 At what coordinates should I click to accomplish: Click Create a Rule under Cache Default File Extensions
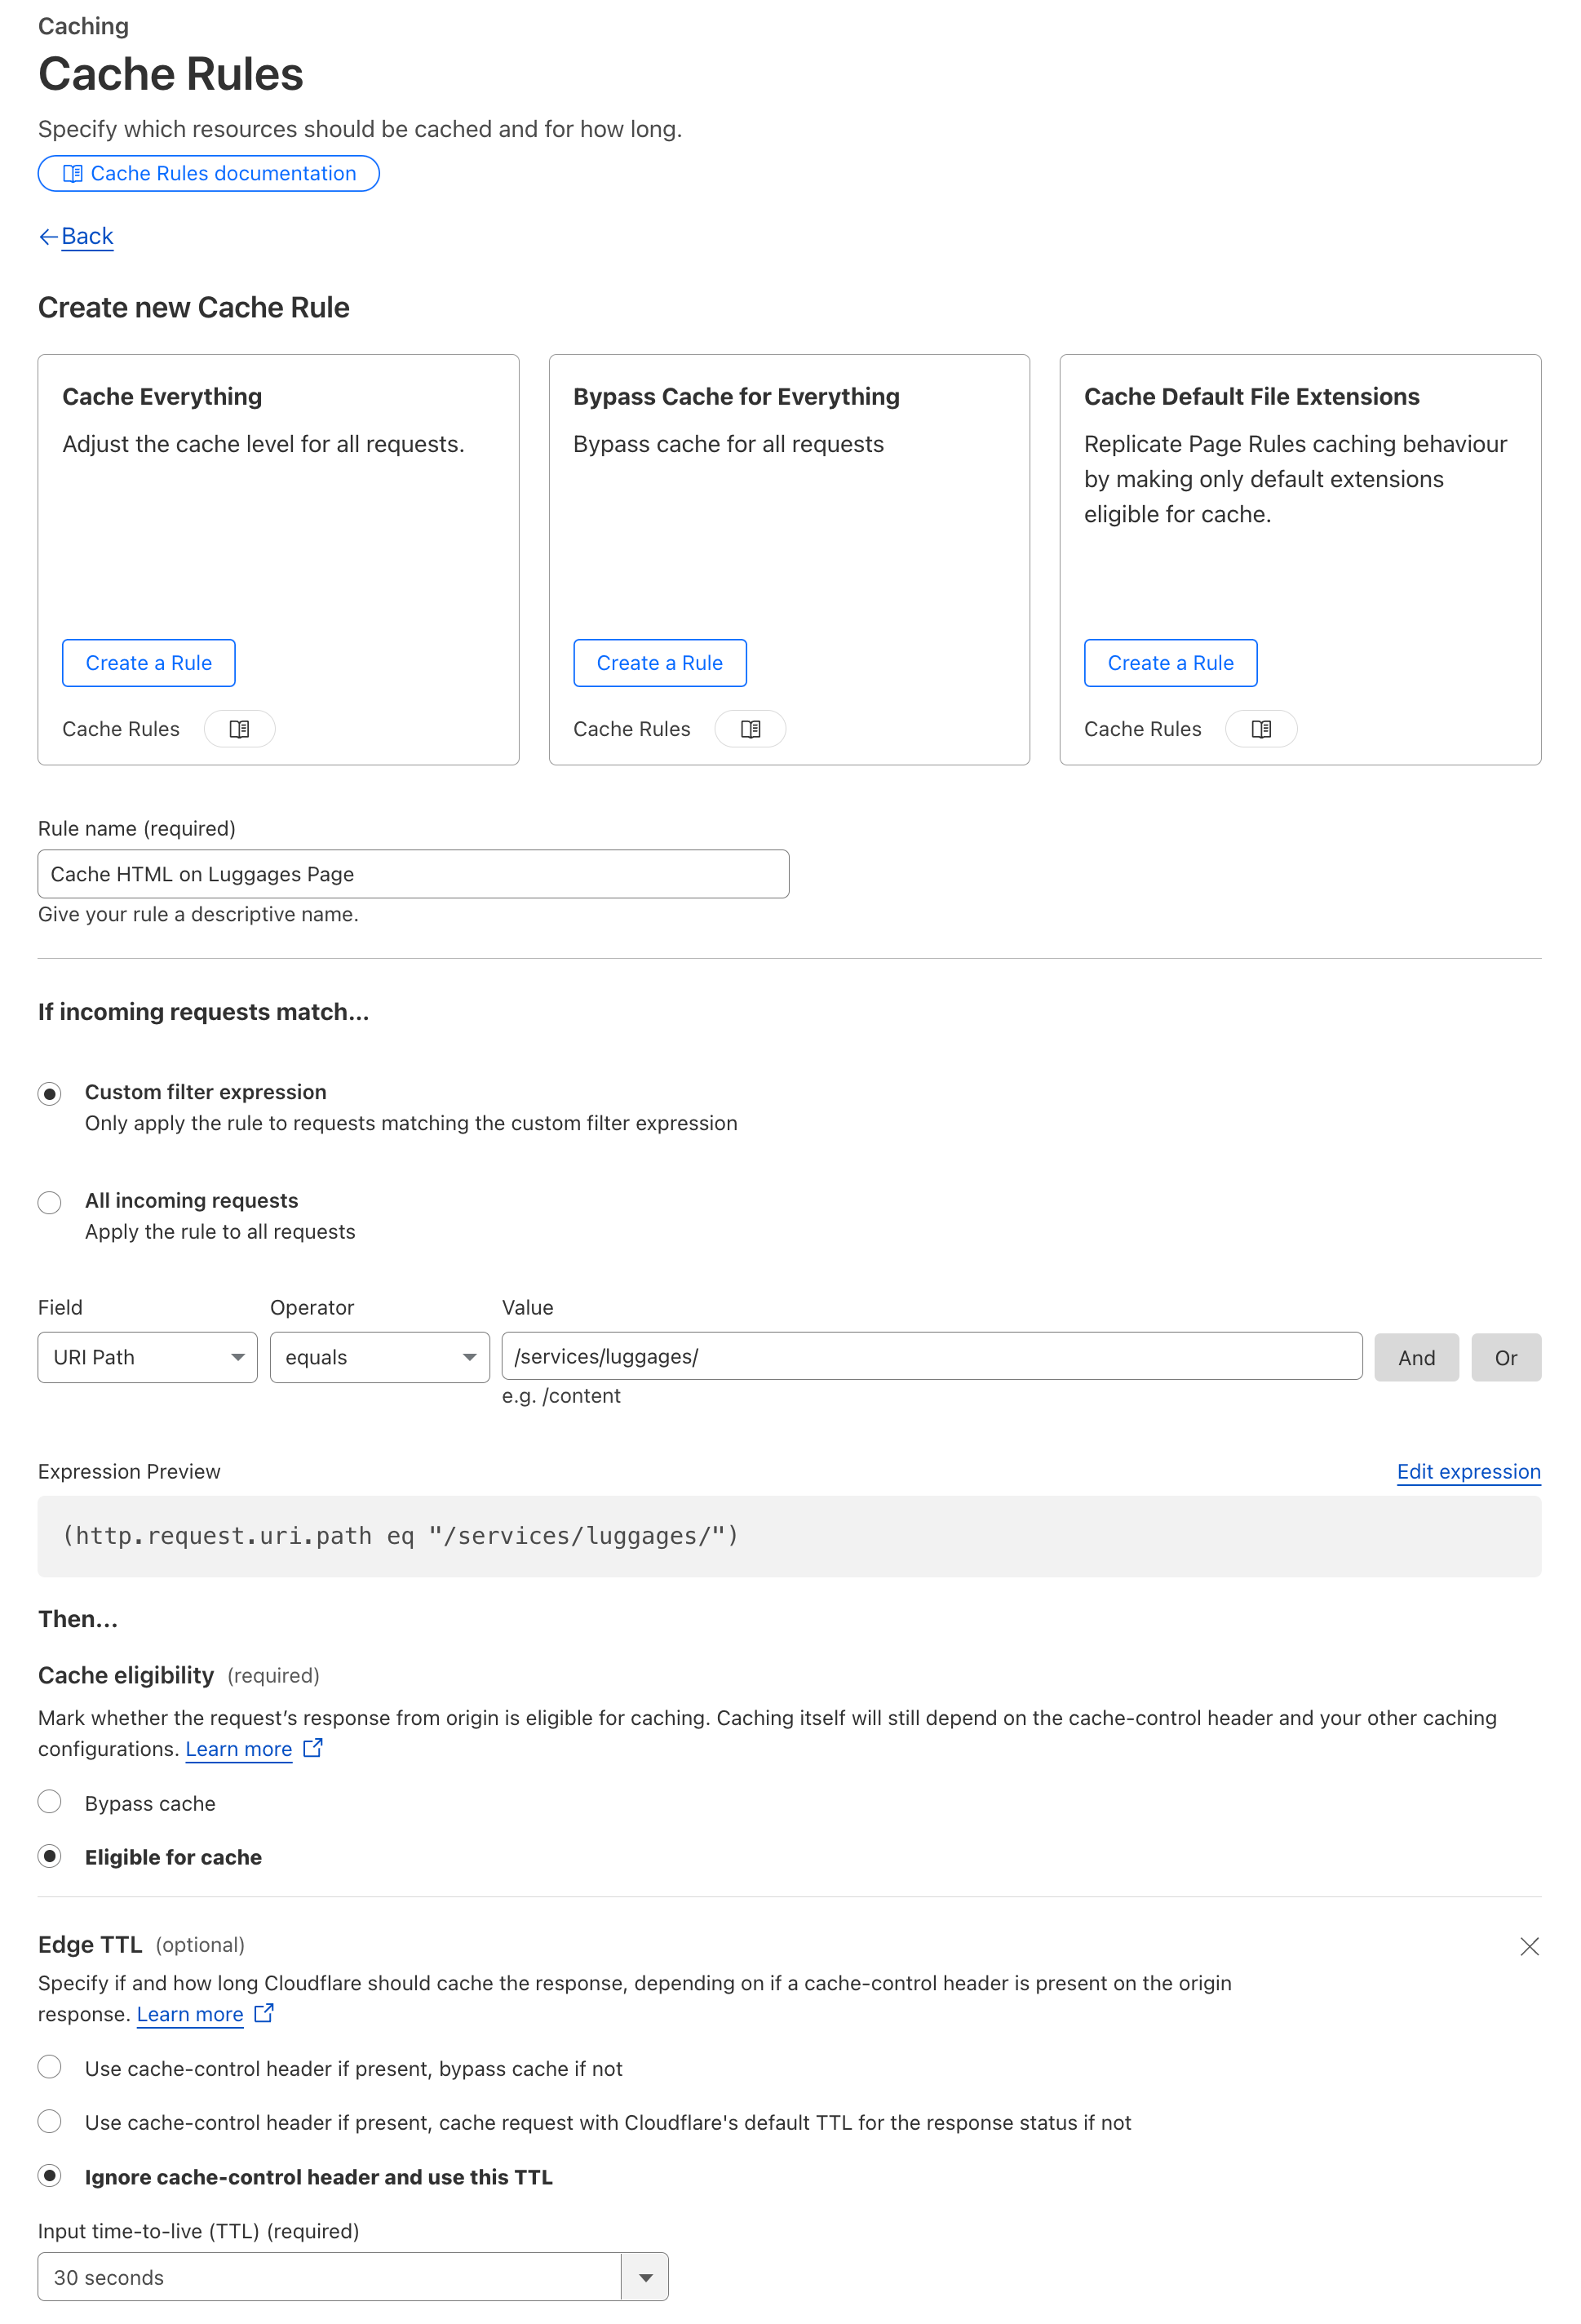click(1171, 663)
